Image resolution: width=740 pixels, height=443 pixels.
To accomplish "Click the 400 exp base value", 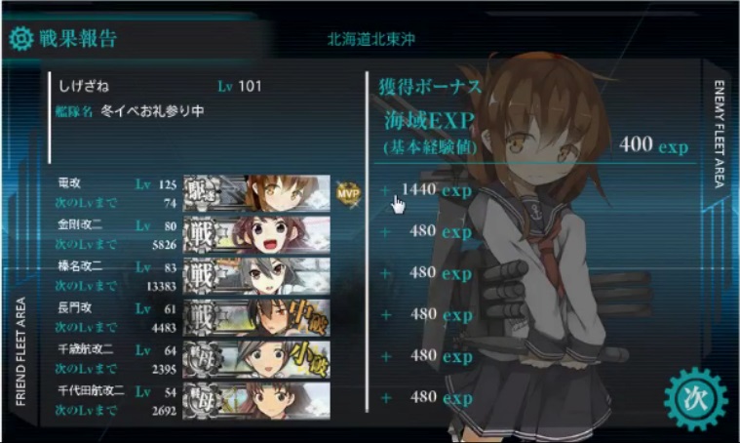I will [653, 144].
